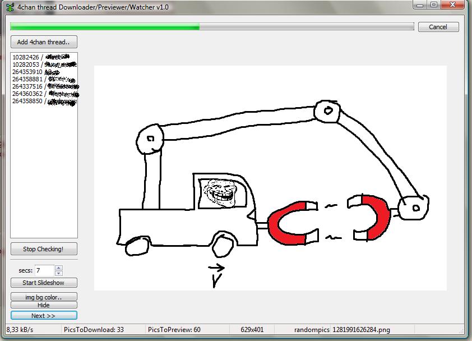Image resolution: width=472 pixels, height=341 pixels.
Task: Select thread 10282426 in list
Action: [44, 57]
